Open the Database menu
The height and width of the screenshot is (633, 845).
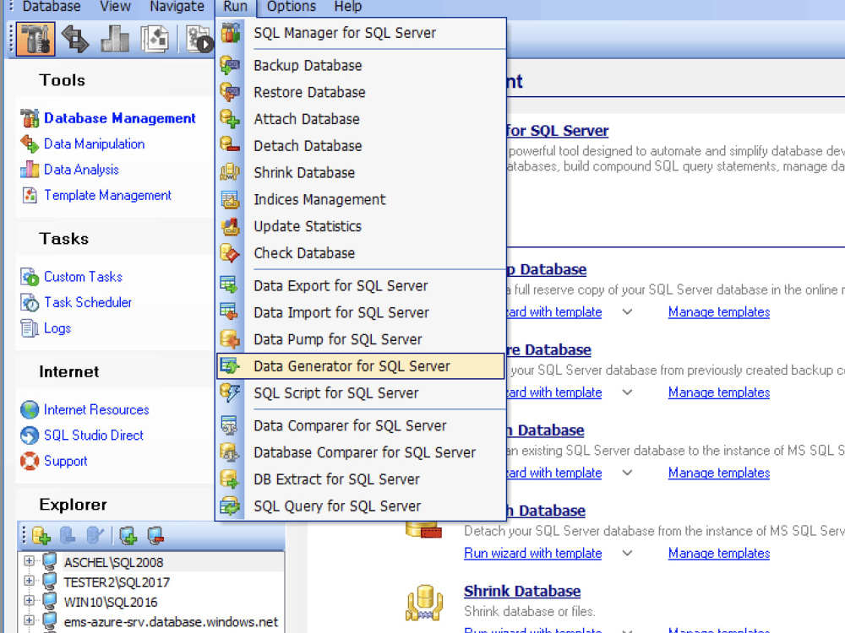(52, 7)
